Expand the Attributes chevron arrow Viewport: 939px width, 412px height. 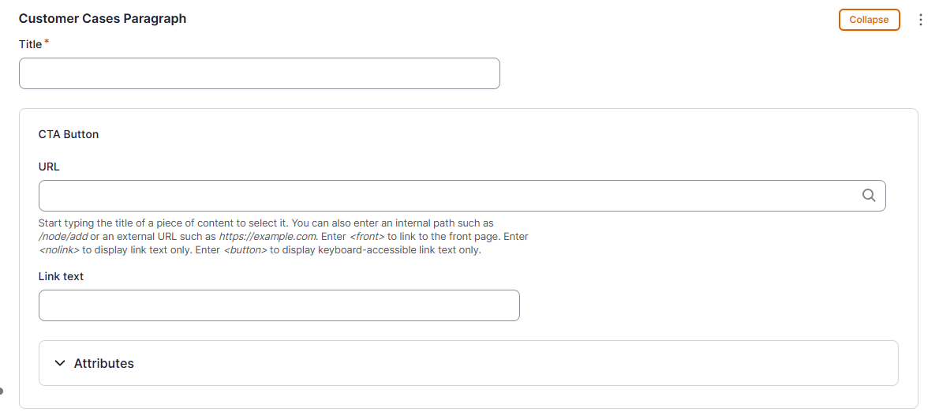[60, 363]
